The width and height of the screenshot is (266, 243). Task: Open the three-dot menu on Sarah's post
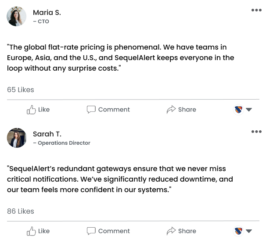256,132
